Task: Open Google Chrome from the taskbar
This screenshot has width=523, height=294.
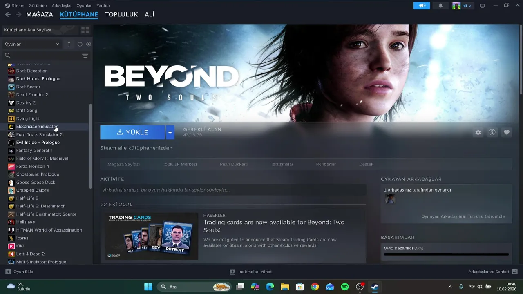Action: click(x=315, y=287)
